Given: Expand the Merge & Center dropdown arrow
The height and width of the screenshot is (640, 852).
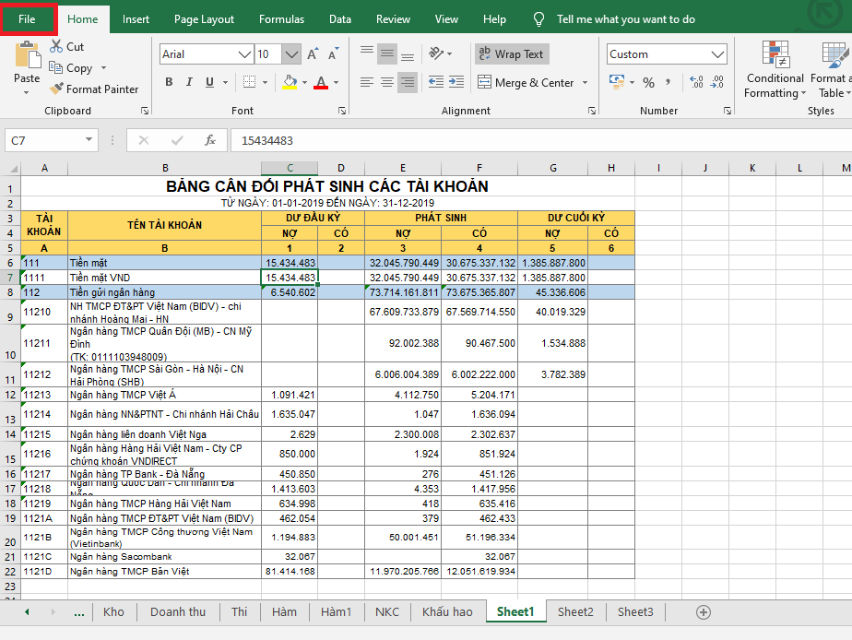Looking at the screenshot, I should (x=585, y=83).
